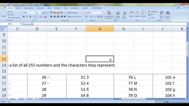
Task: Click the Paste clipboard icon
Action: point(4,13)
